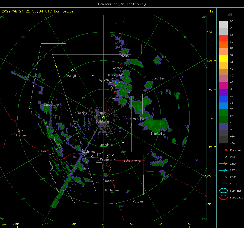Viewport: 244px width, 228px height.
Task: Click the red forecast ellipse legend icon
Action: [223, 197]
